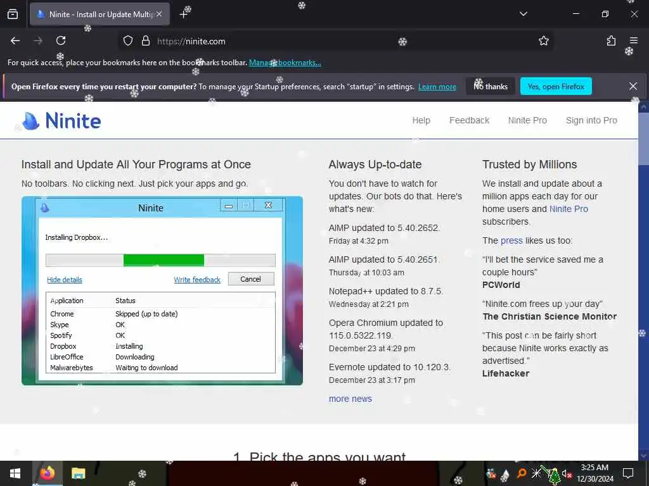The width and height of the screenshot is (649, 486).
Task: Open the more news link
Action: pyautogui.click(x=350, y=399)
